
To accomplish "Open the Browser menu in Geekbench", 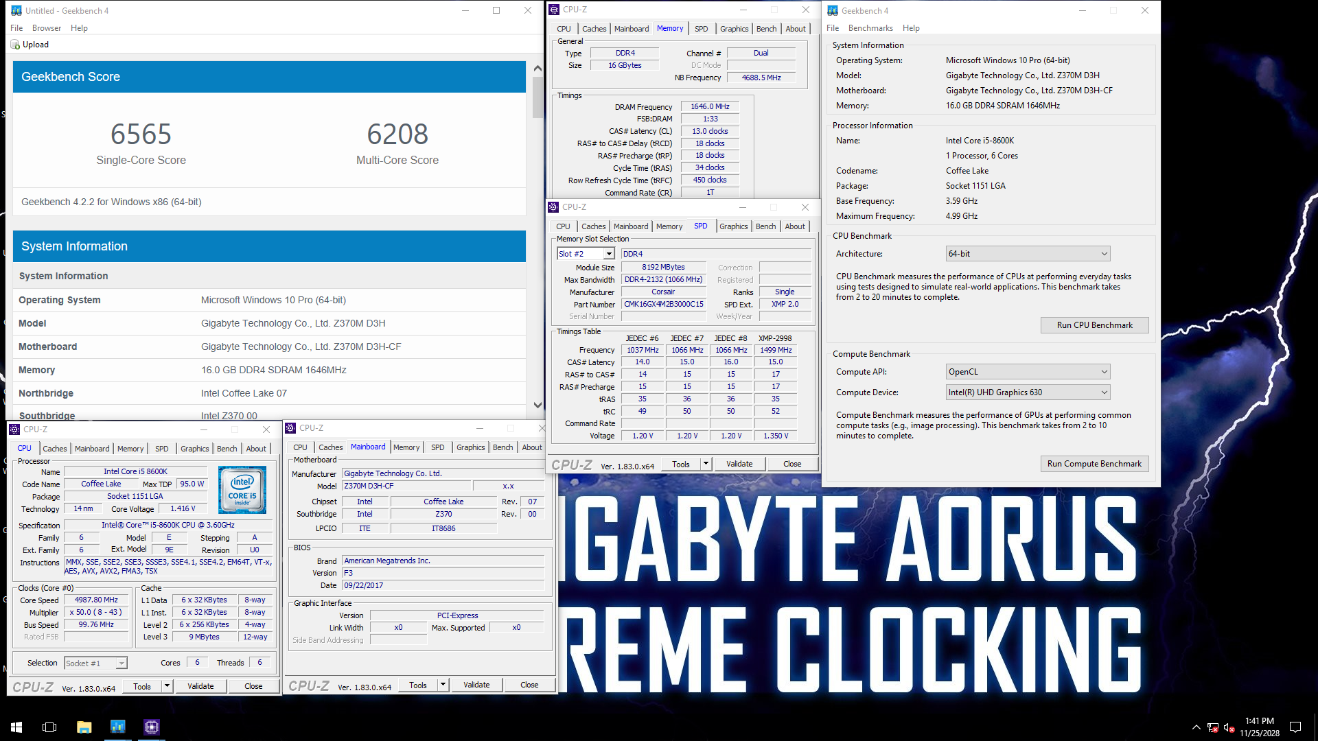I will point(47,28).
